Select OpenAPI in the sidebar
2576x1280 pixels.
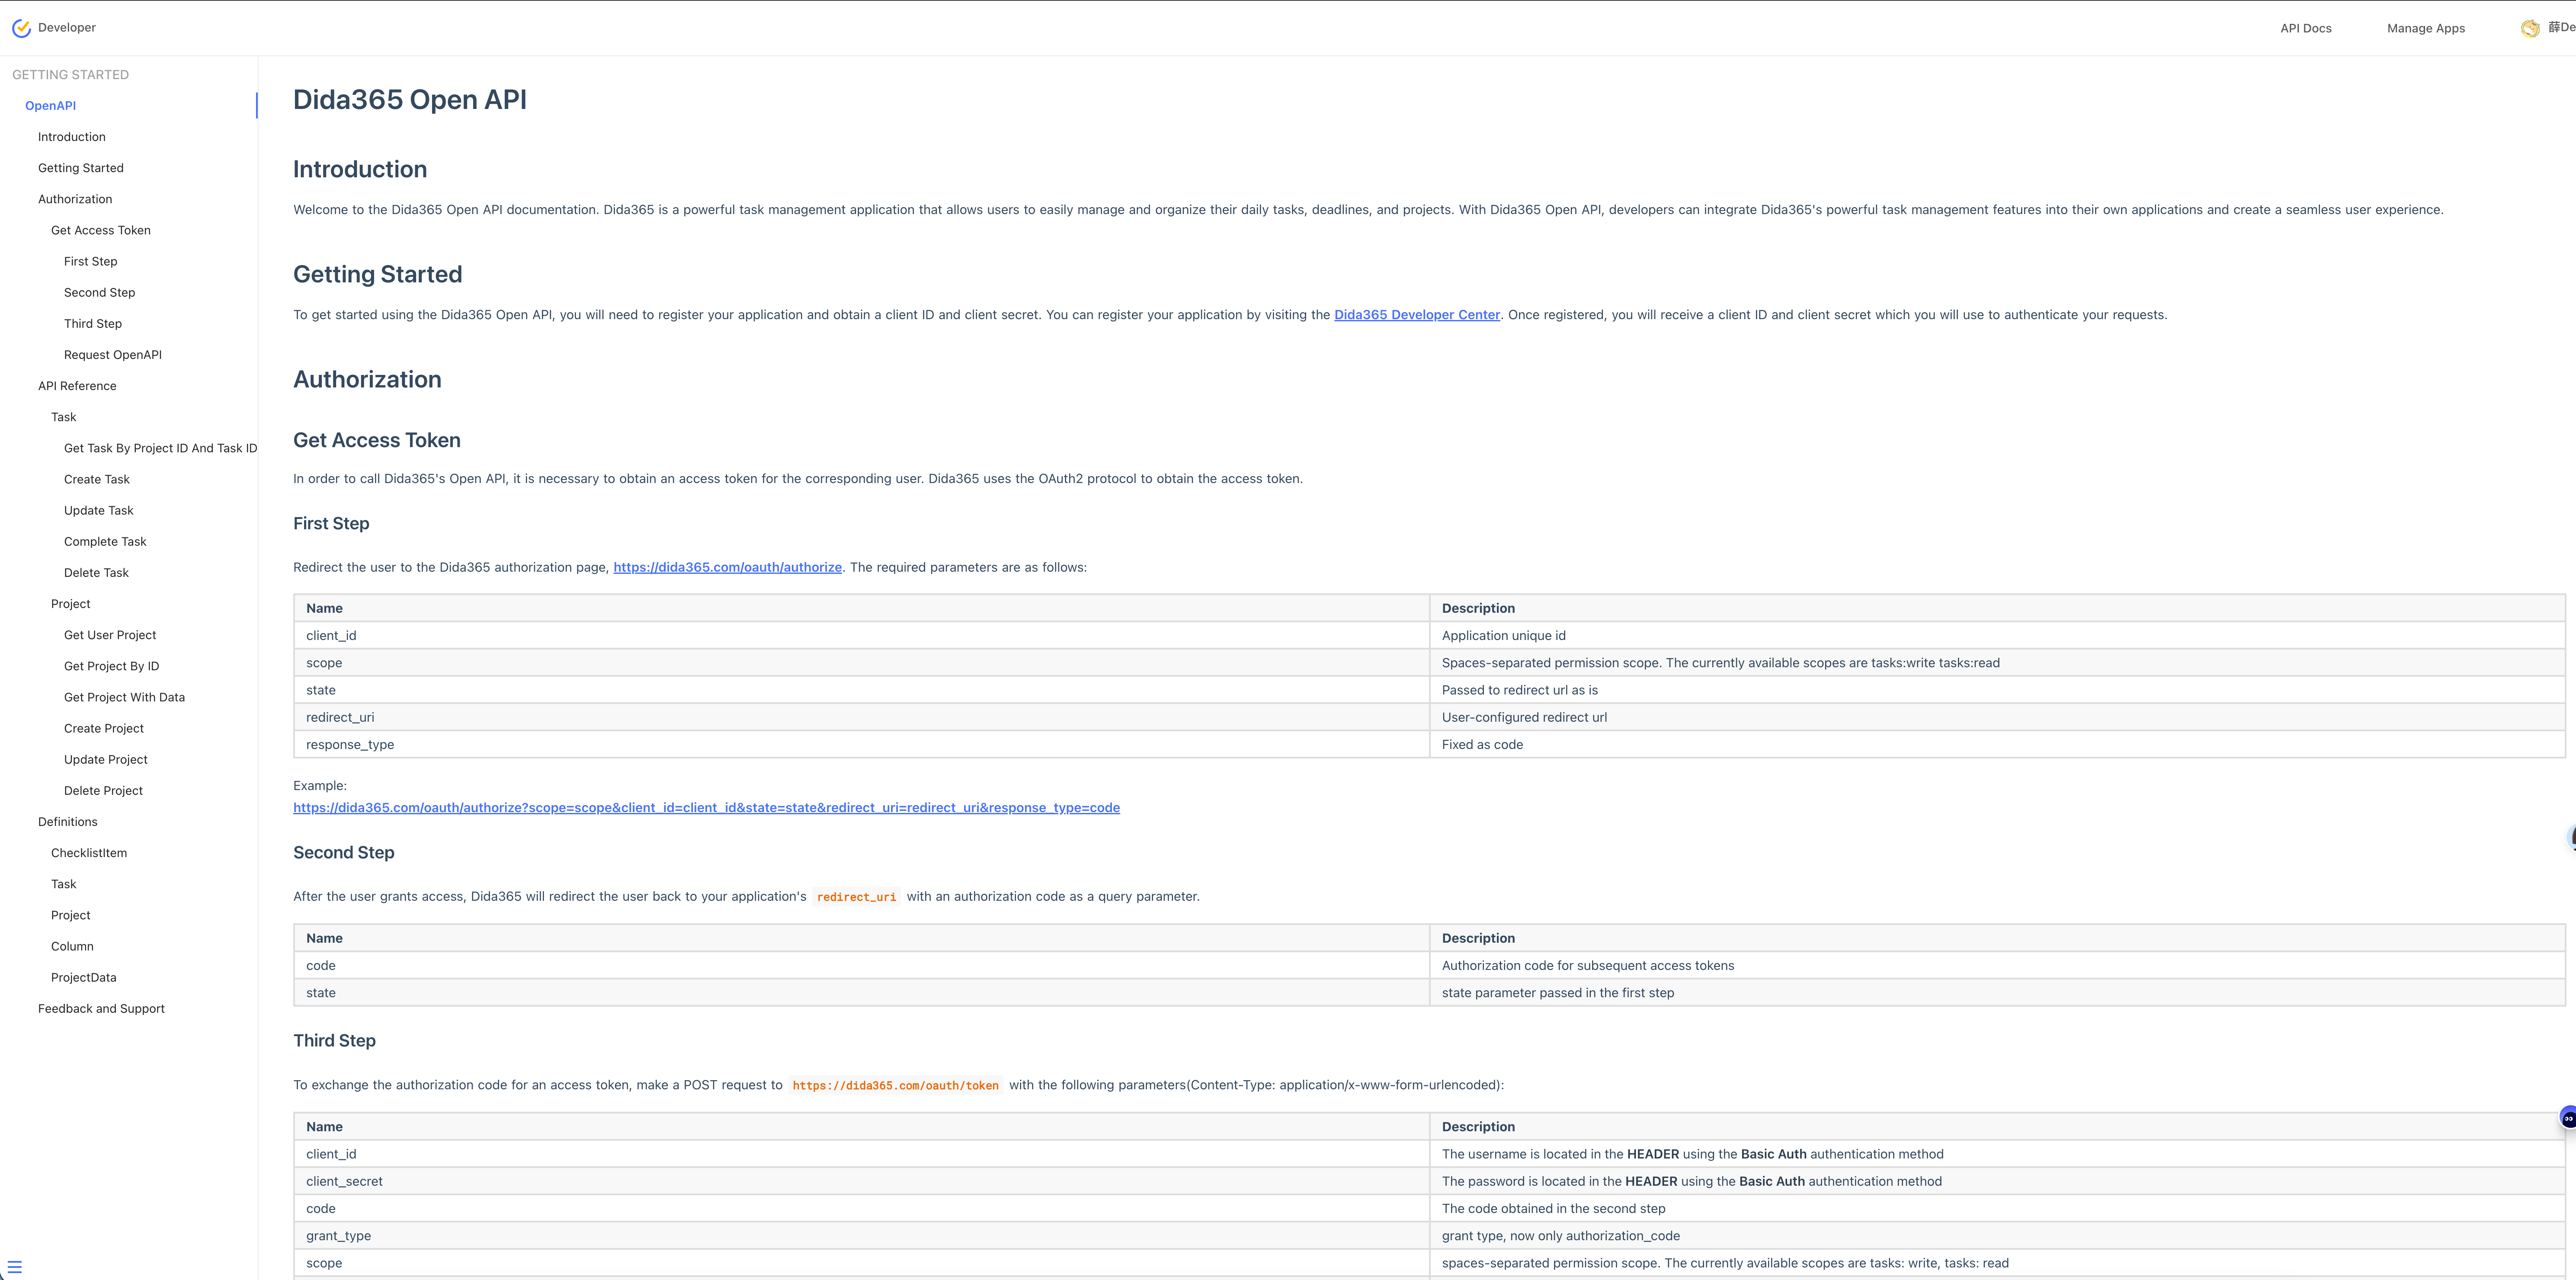coord(50,106)
